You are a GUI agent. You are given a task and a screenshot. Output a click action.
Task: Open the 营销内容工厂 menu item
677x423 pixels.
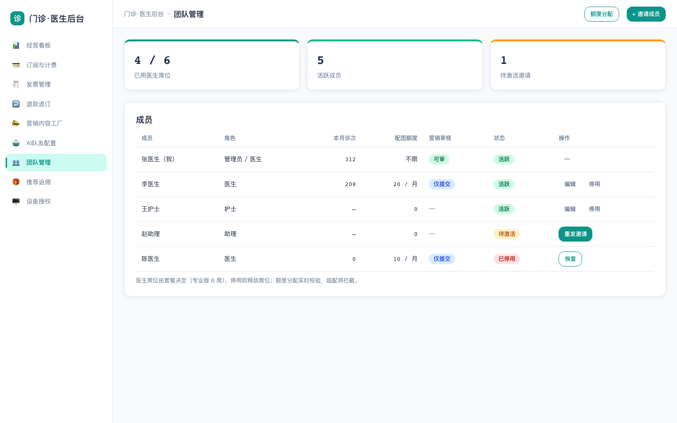(x=56, y=124)
